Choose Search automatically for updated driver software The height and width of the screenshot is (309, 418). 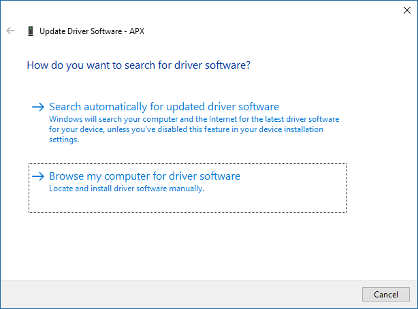[188, 123]
